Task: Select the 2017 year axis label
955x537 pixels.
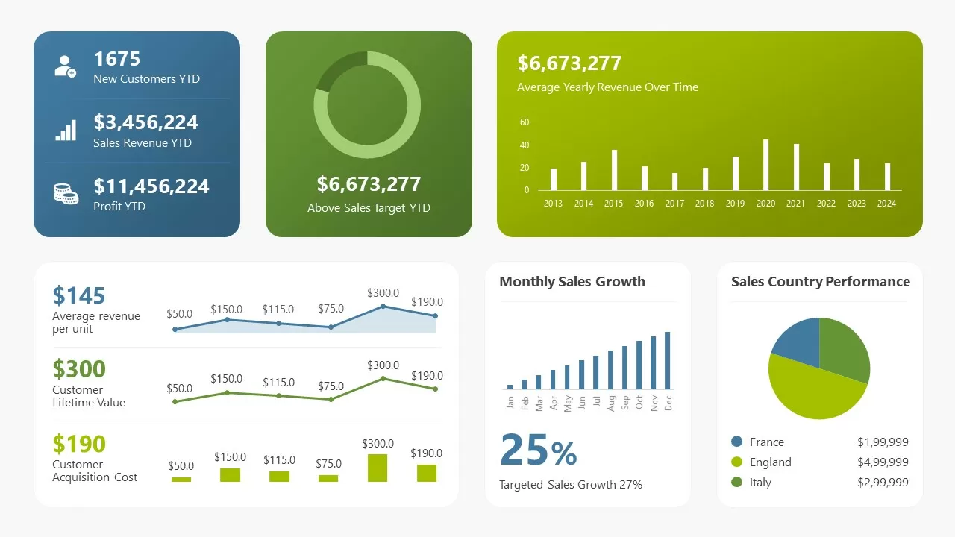Action: (x=674, y=204)
